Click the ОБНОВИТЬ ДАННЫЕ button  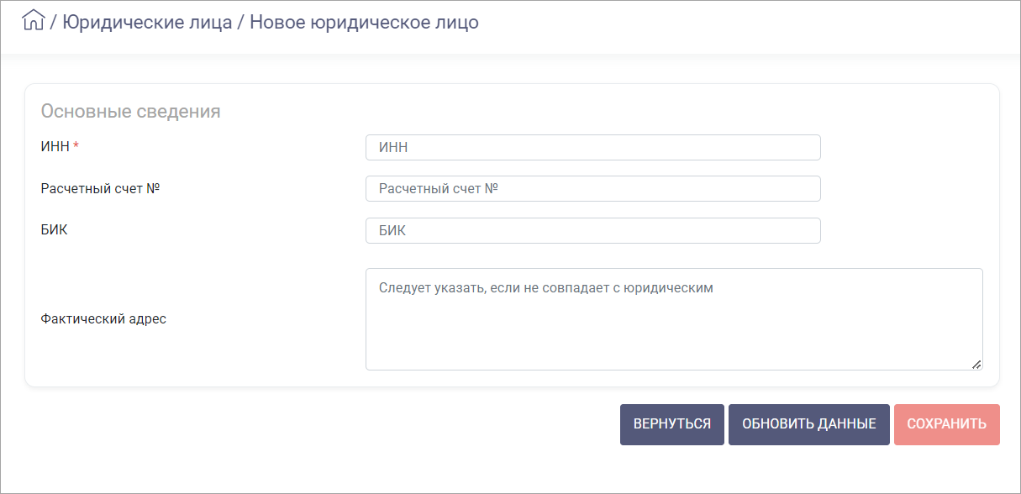808,424
